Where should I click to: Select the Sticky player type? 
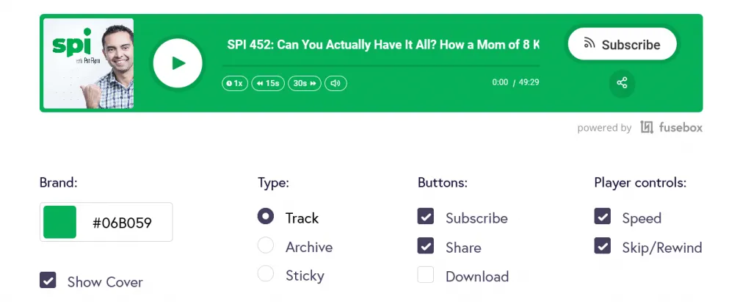[266, 273]
